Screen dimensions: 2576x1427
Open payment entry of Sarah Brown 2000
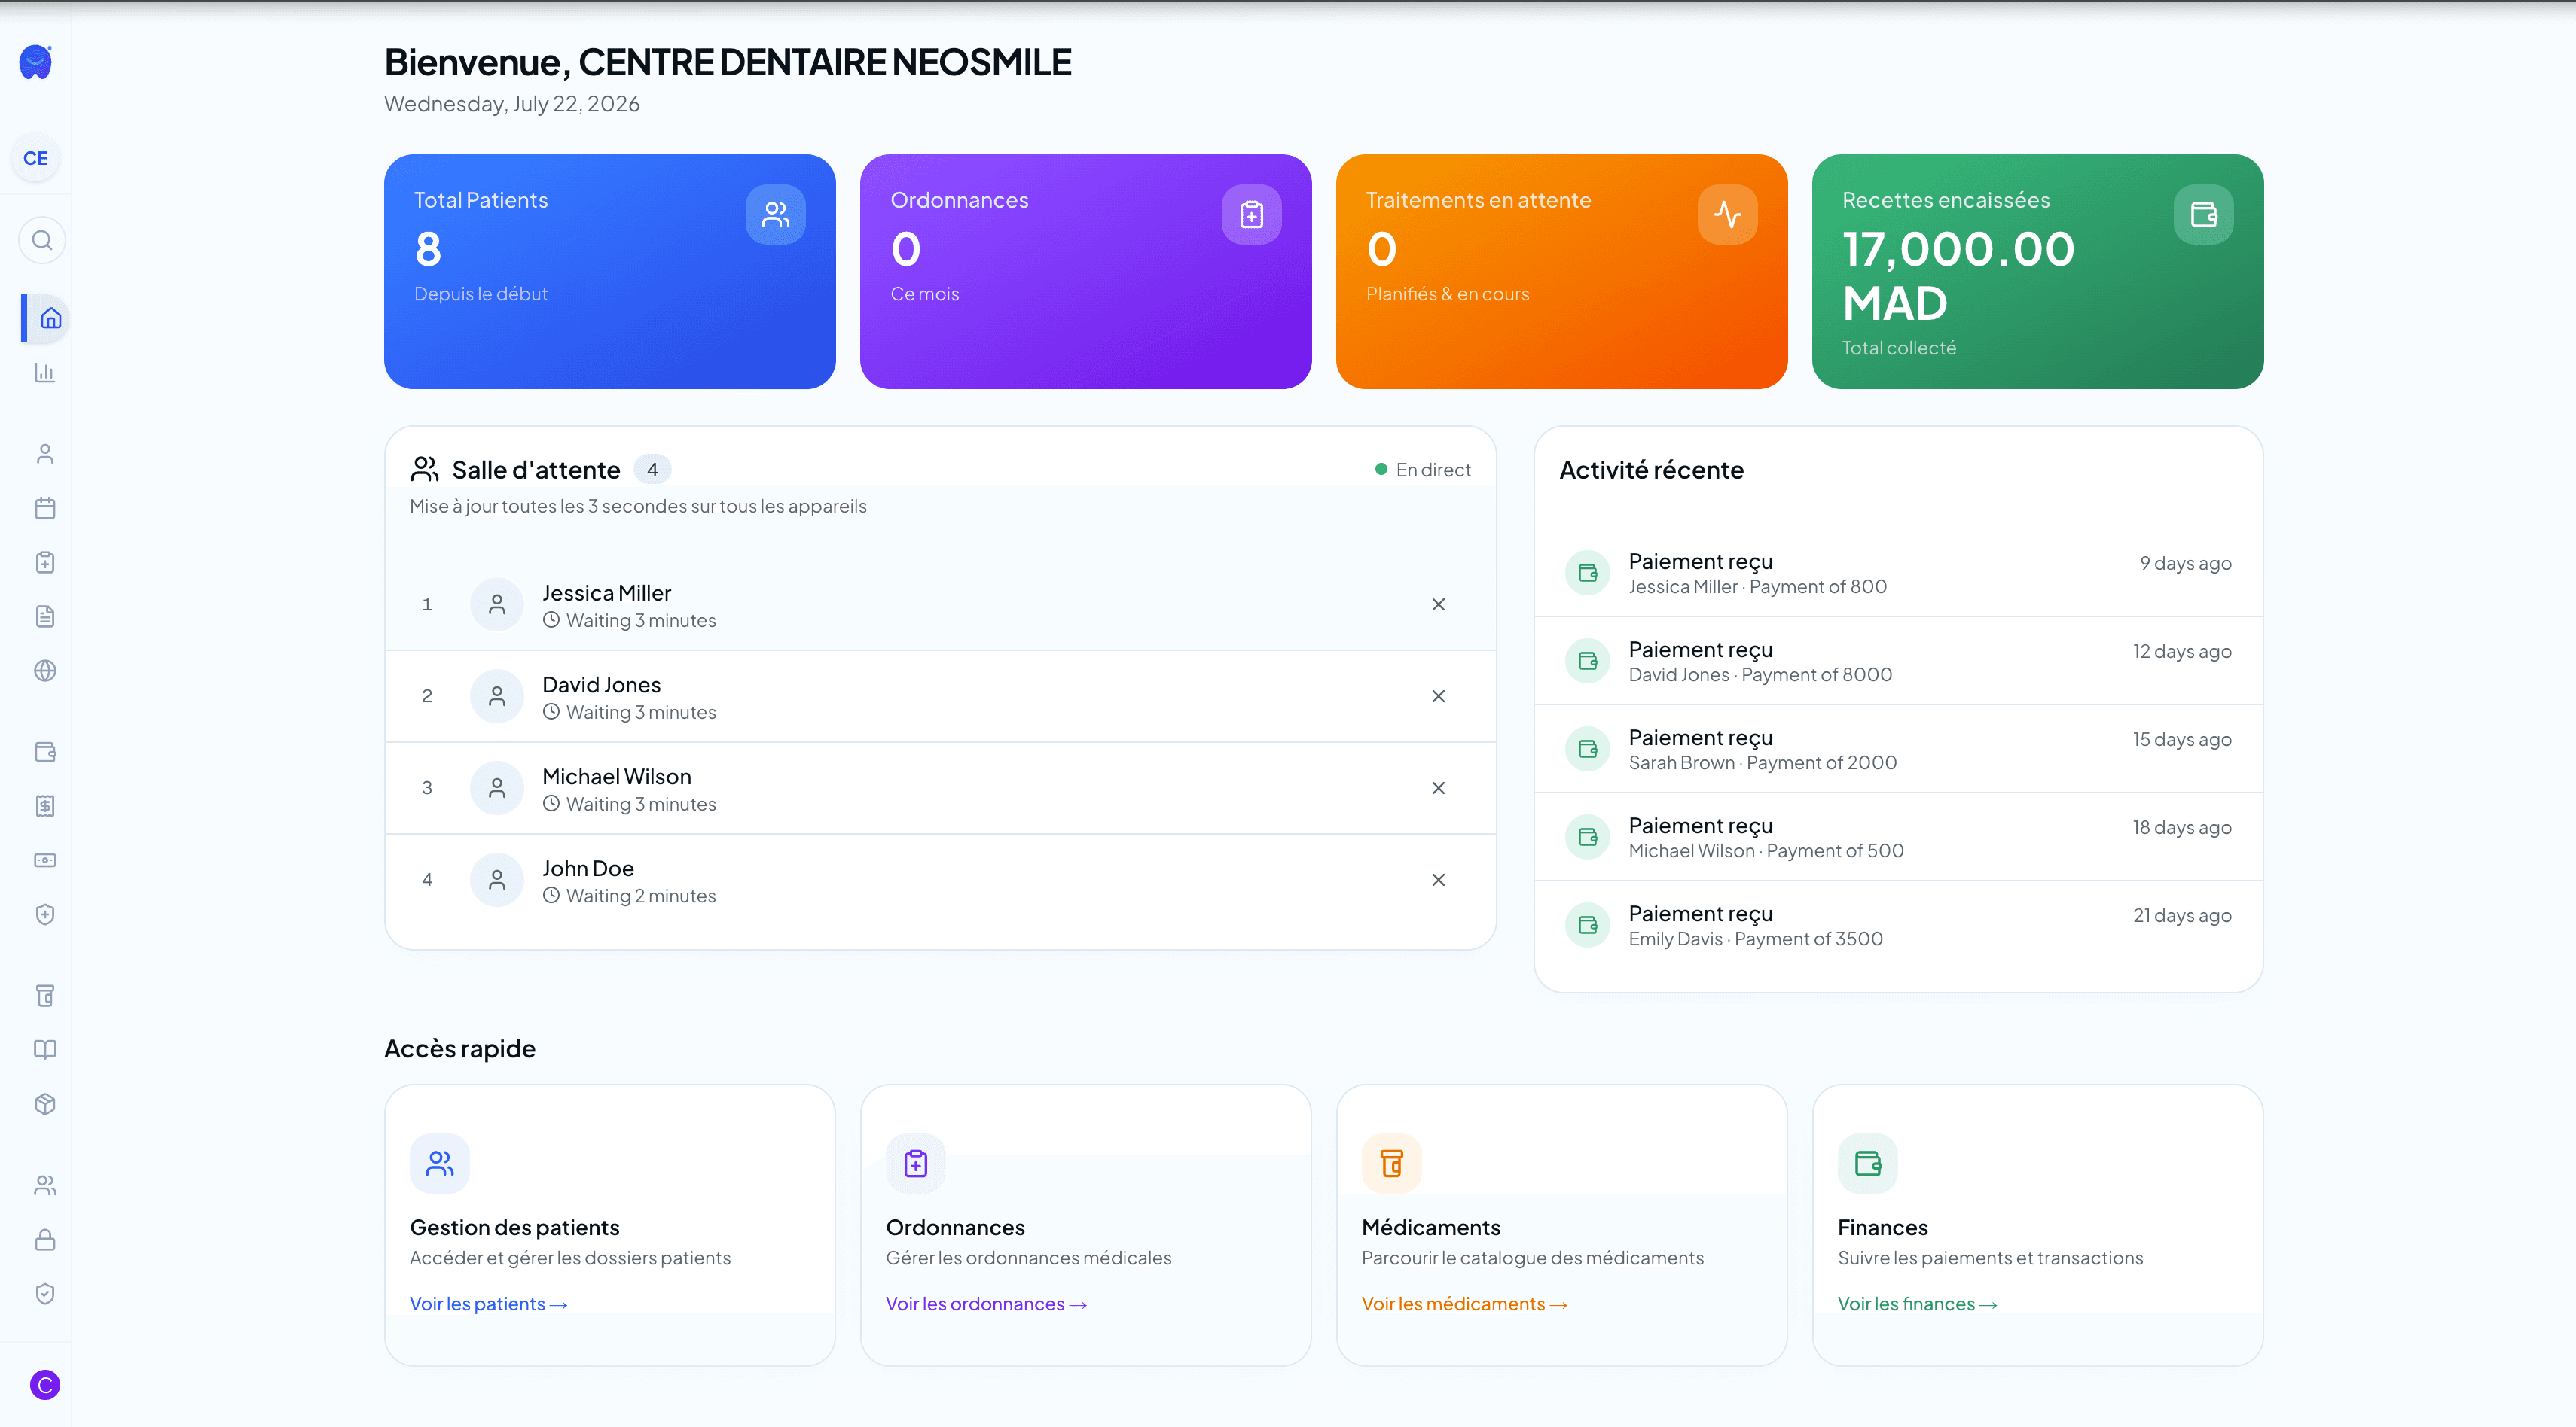1898,748
